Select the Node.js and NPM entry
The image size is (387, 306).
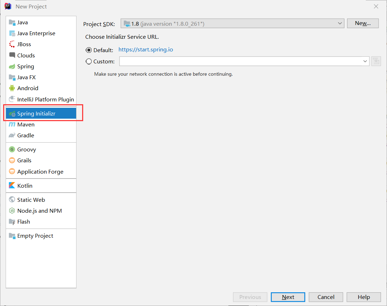click(x=40, y=211)
